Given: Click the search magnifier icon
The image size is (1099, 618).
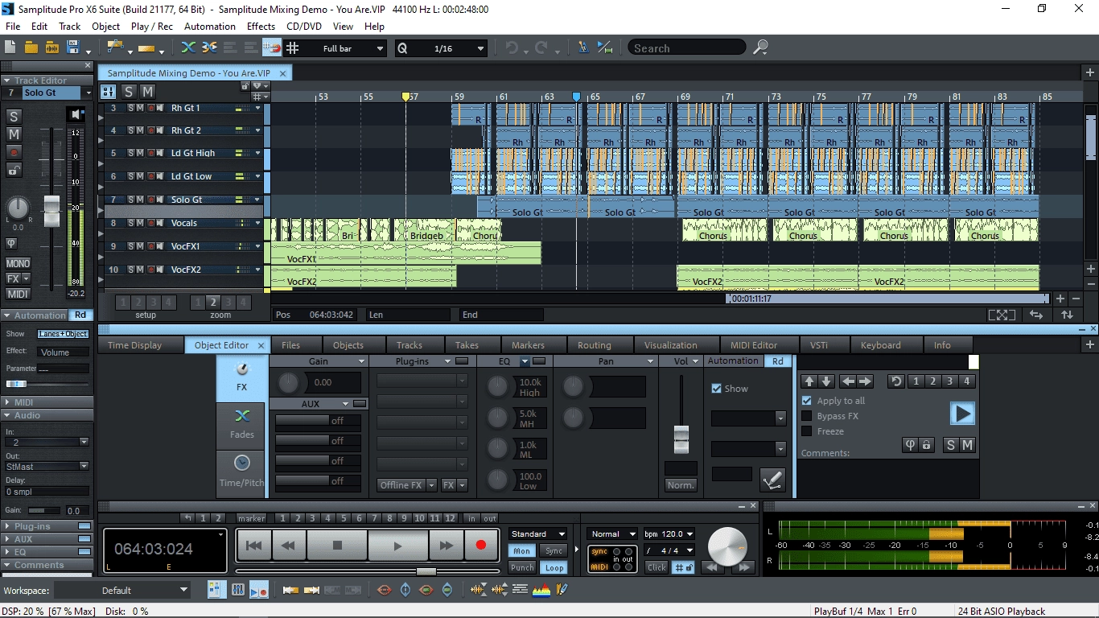Looking at the screenshot, I should tap(760, 48).
